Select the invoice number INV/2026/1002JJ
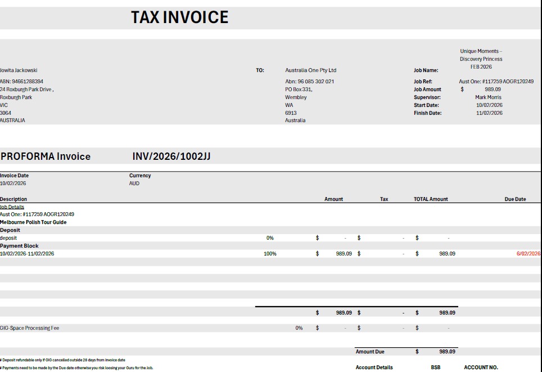 click(x=171, y=156)
